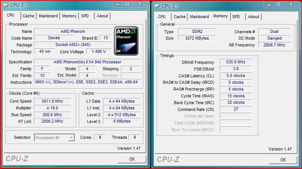302x169 pixels.
Task: Click the CPU-Z icon in left window title
Action: (x=6, y=5)
